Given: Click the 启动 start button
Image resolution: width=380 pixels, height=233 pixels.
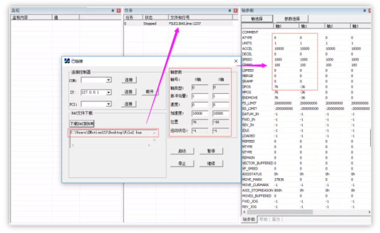Looking at the screenshot, I should coord(182,151).
